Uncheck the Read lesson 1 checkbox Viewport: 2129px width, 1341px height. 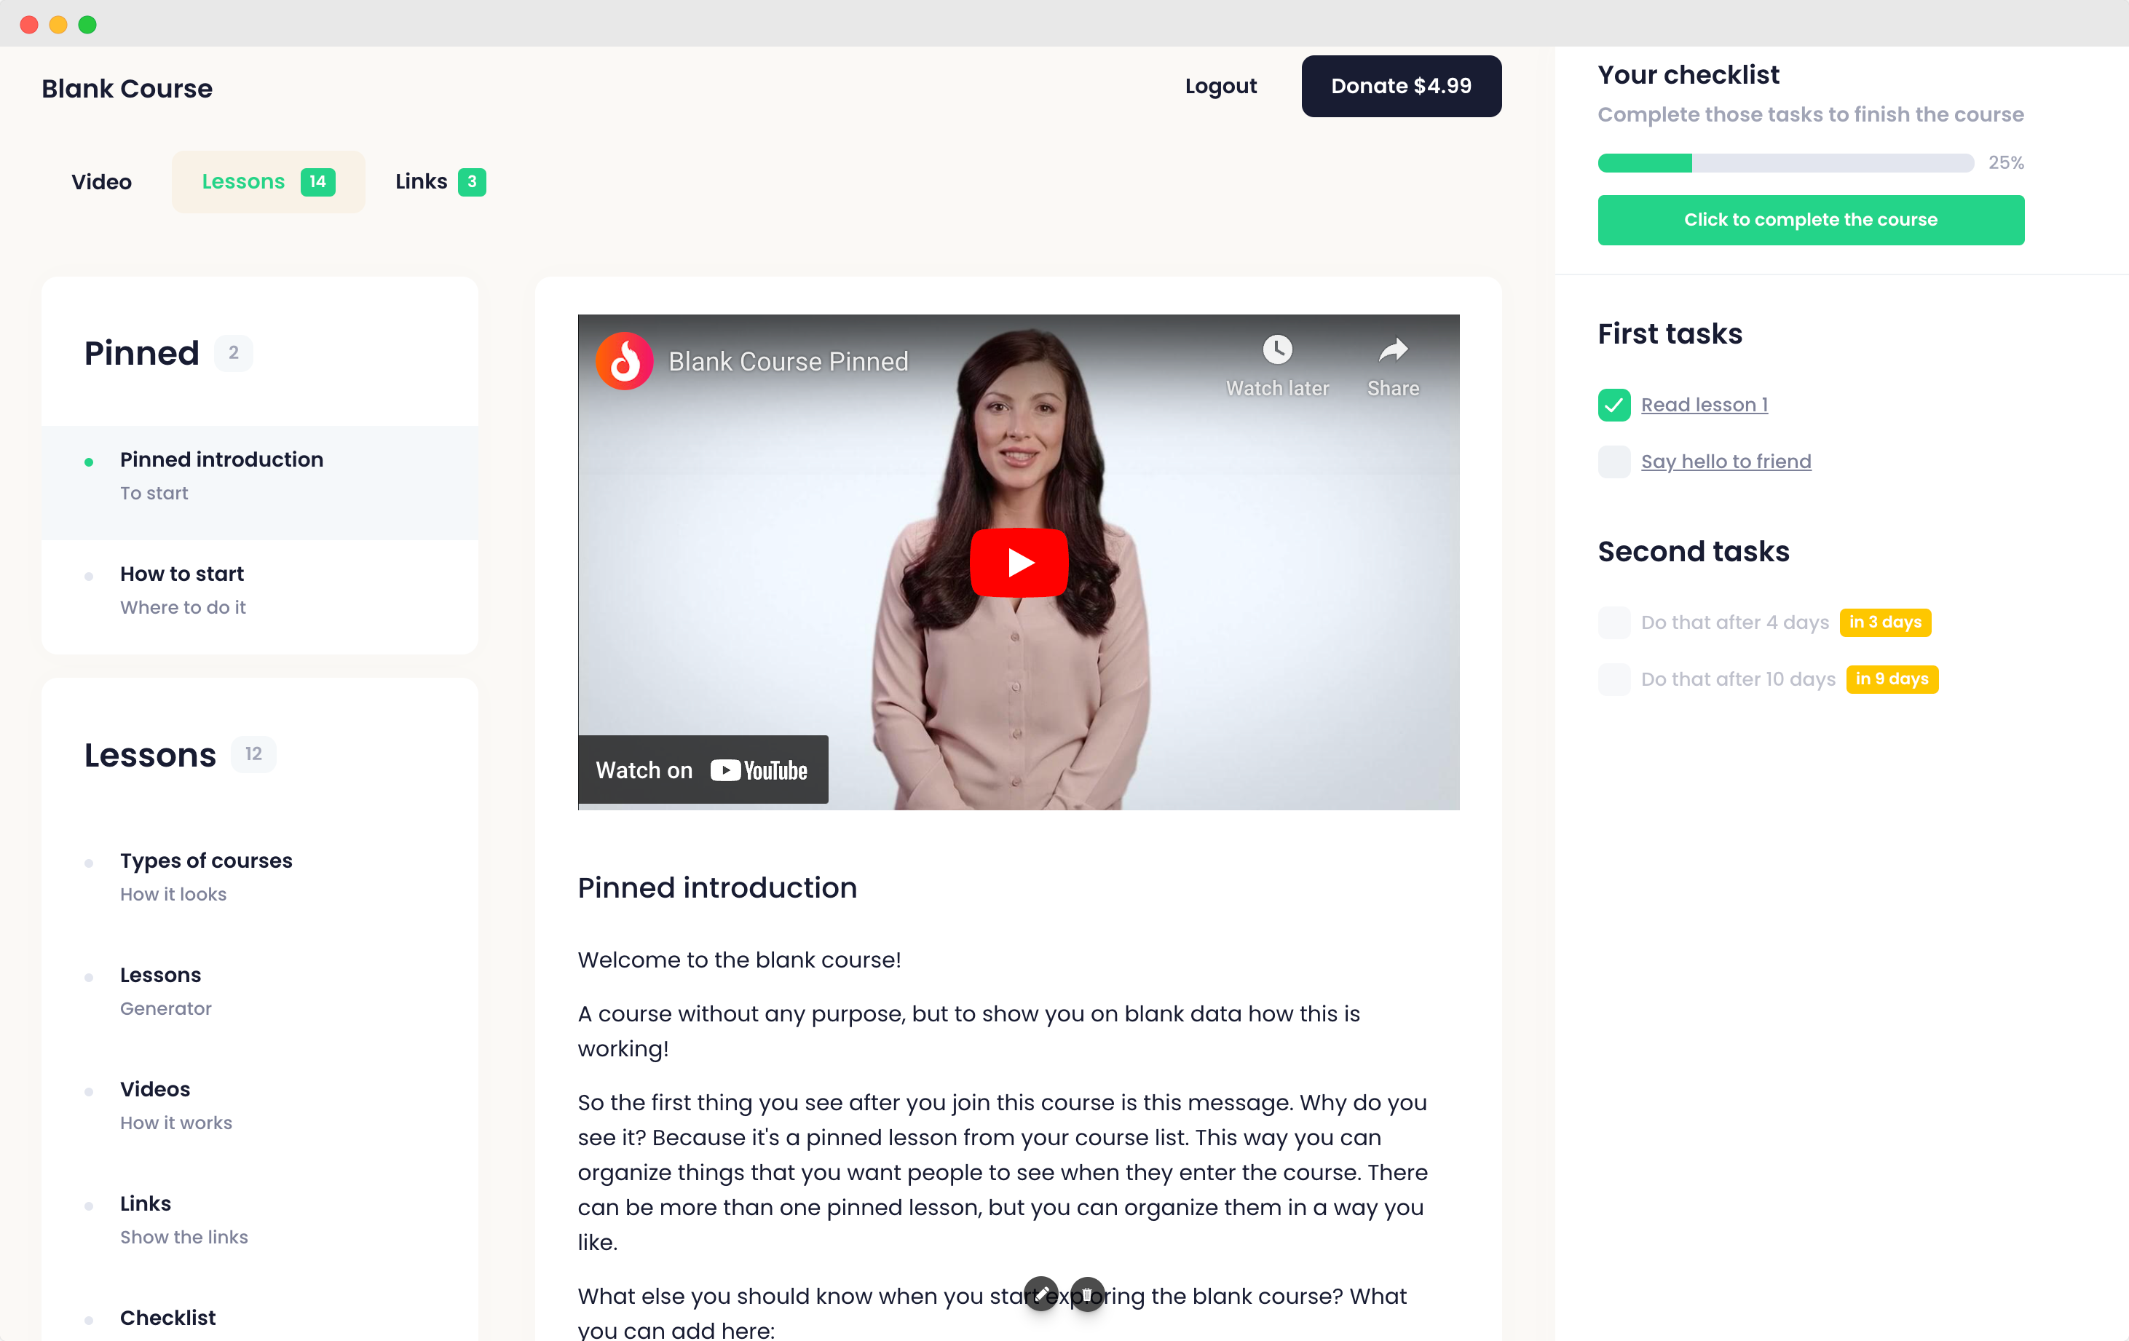tap(1613, 405)
